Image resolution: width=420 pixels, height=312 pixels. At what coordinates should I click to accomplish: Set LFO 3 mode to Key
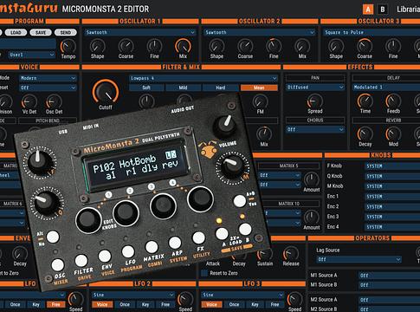pyautogui.click(x=255, y=304)
